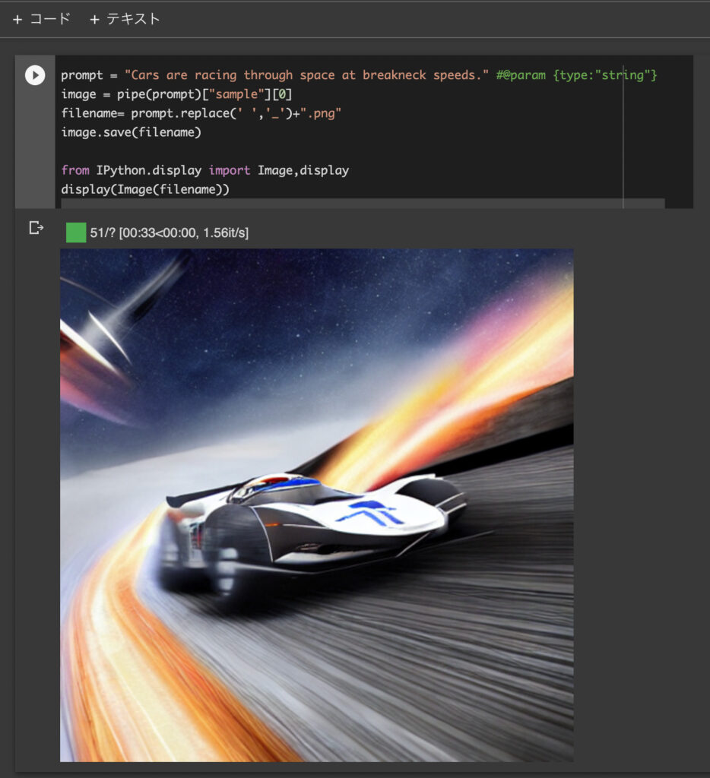710x778 pixels.
Task: Click the green progress bar block
Action: coord(76,232)
